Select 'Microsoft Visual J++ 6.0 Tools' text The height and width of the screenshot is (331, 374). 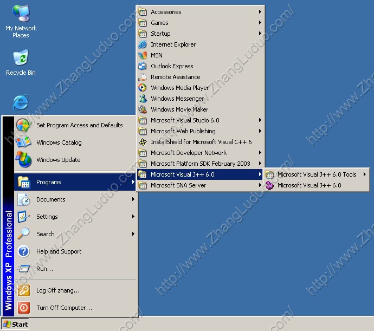click(317, 174)
